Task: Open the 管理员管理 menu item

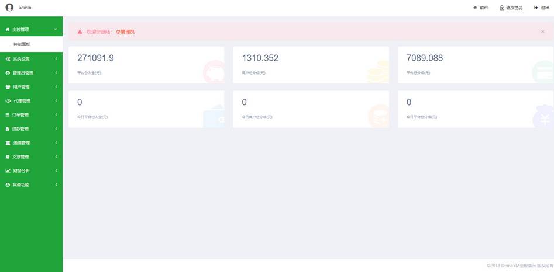Action: click(32, 73)
